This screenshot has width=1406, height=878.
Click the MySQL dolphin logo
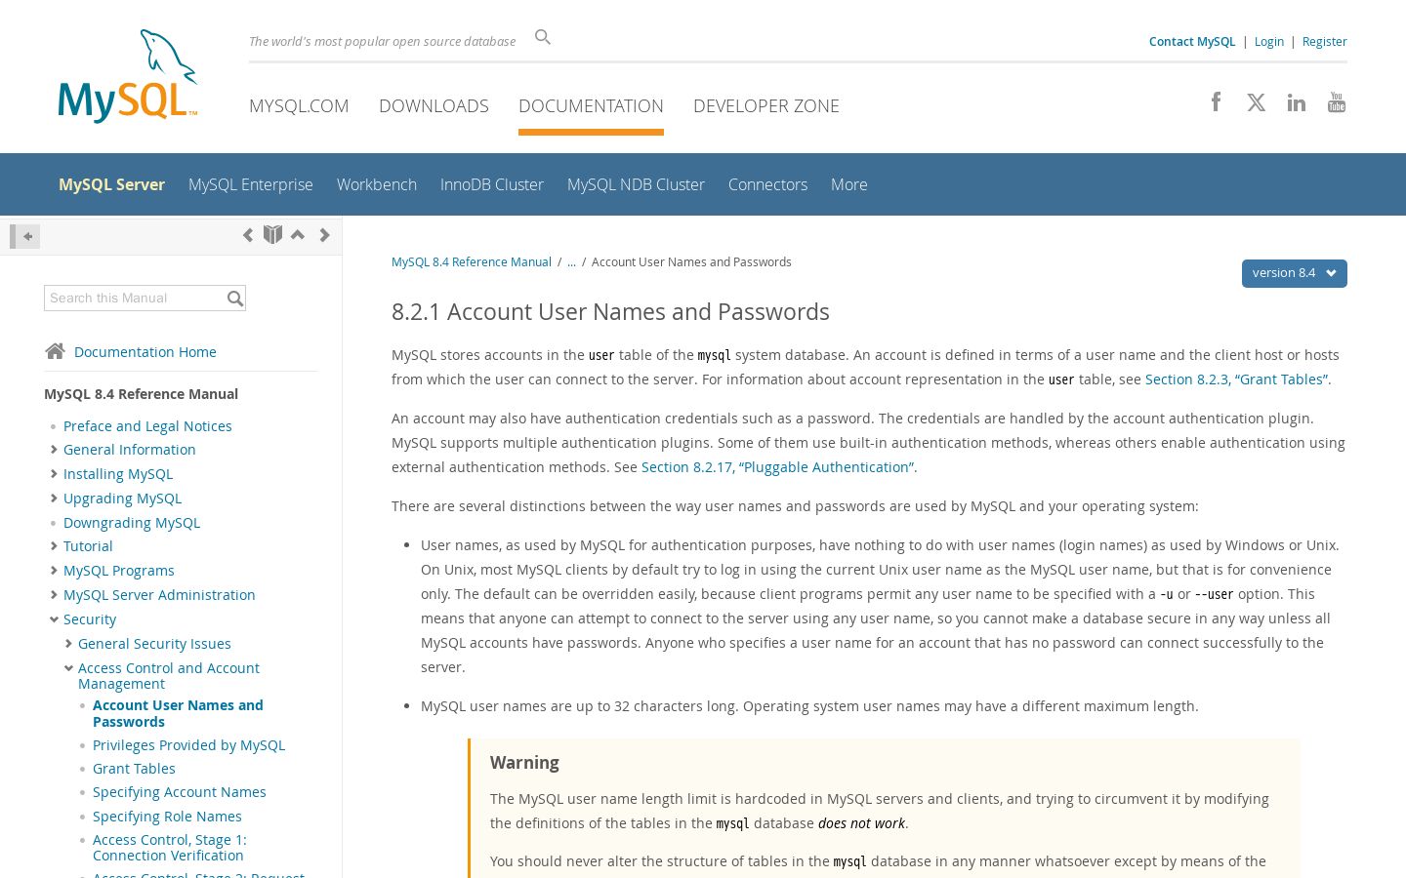pos(128,76)
